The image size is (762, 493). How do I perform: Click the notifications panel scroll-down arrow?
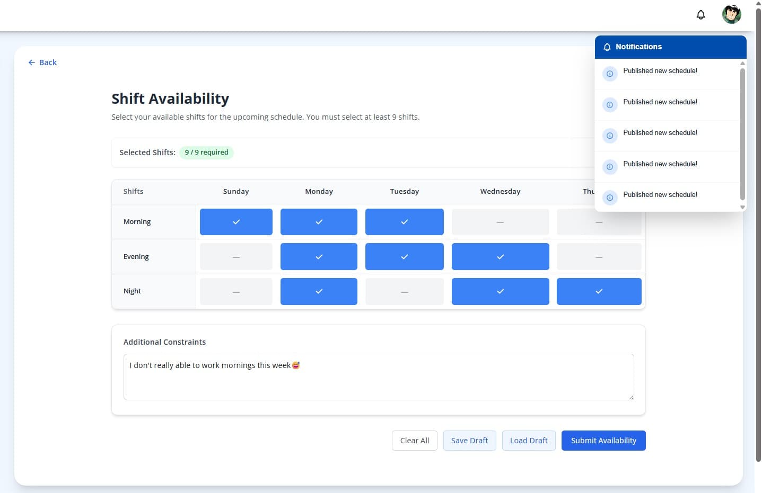[x=742, y=208]
